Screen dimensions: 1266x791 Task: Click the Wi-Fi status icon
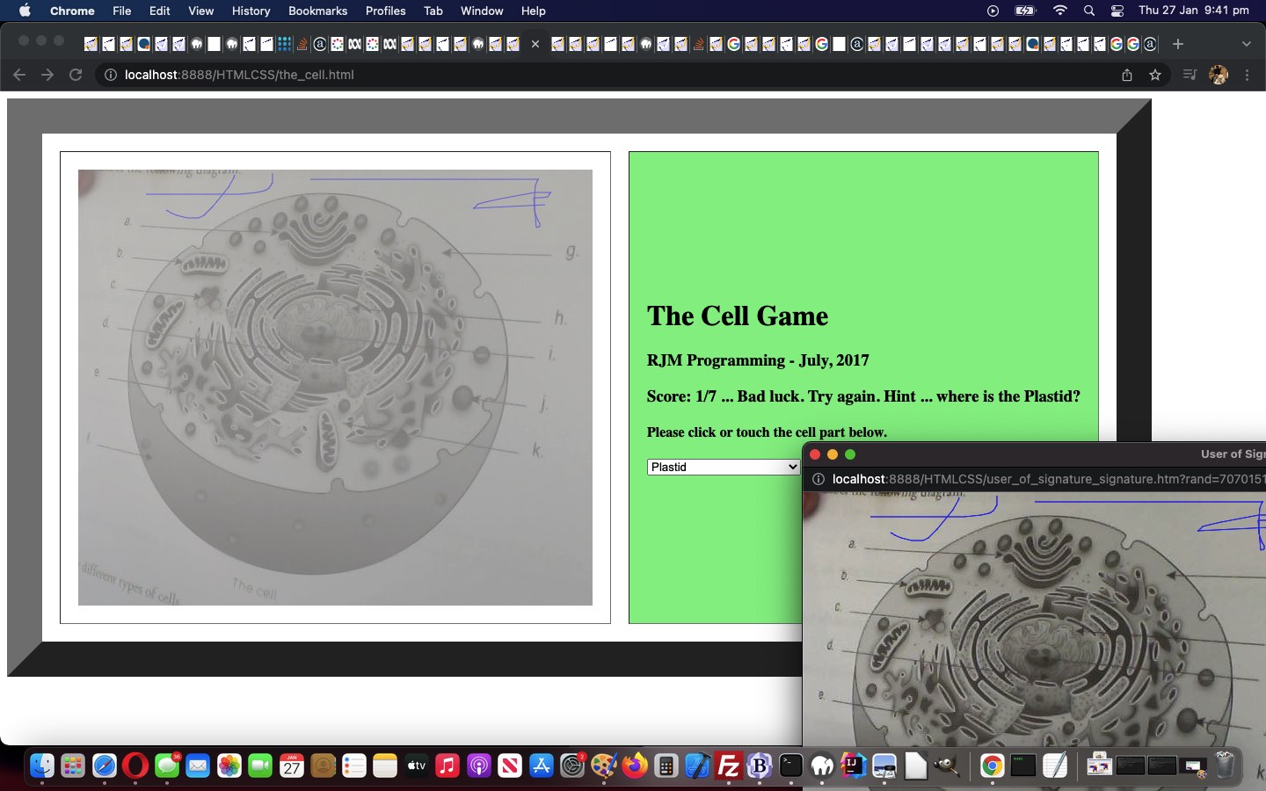click(x=1060, y=11)
